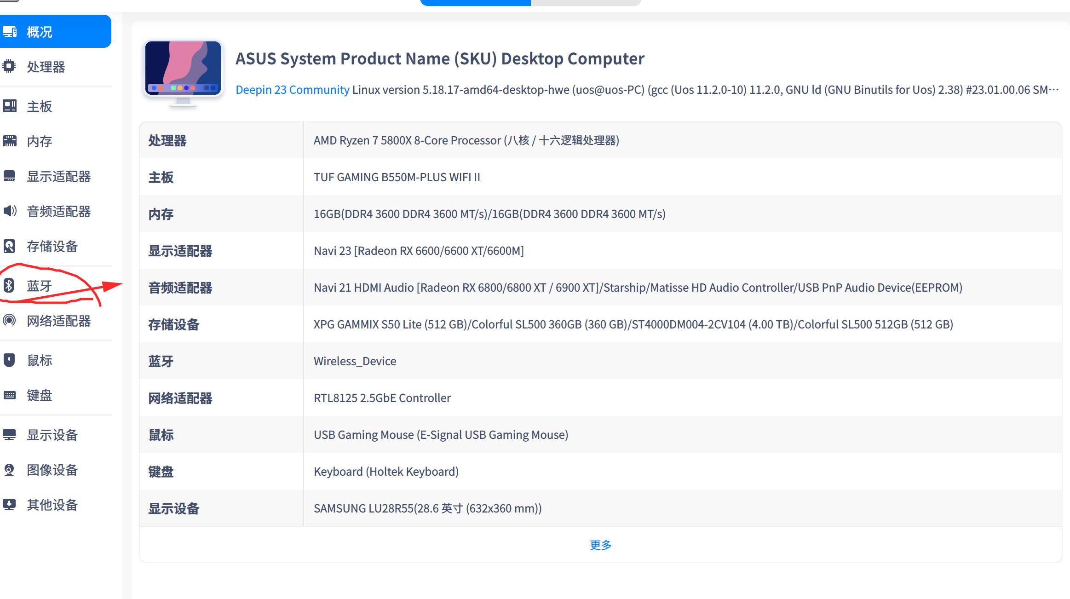Image resolution: width=1070 pixels, height=599 pixels.
Task: Open the network adapter (网络适配器) icon
Action: (9, 321)
